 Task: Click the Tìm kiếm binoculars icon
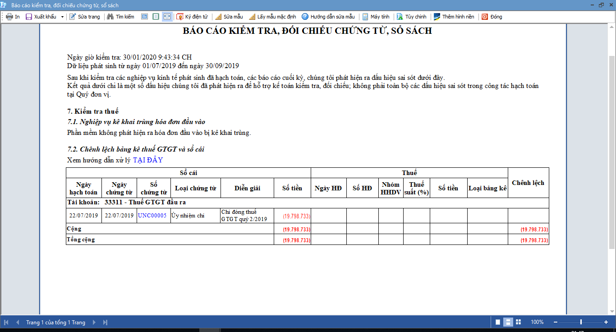click(110, 17)
